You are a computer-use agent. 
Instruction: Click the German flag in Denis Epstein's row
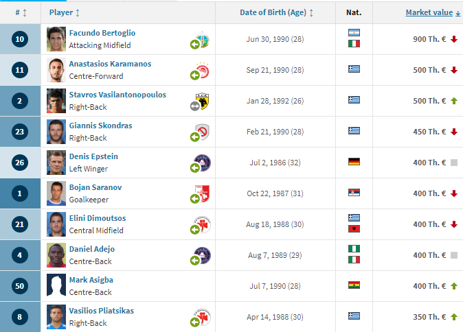354,162
